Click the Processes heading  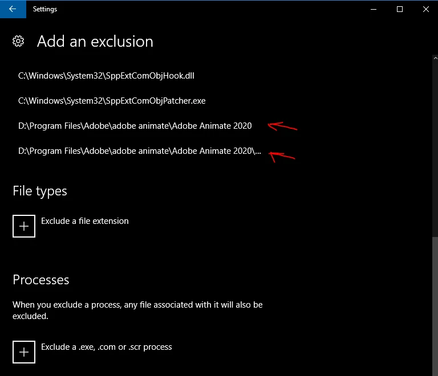[x=41, y=280]
